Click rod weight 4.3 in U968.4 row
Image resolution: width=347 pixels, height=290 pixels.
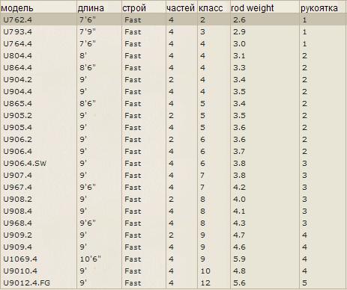tap(239, 223)
